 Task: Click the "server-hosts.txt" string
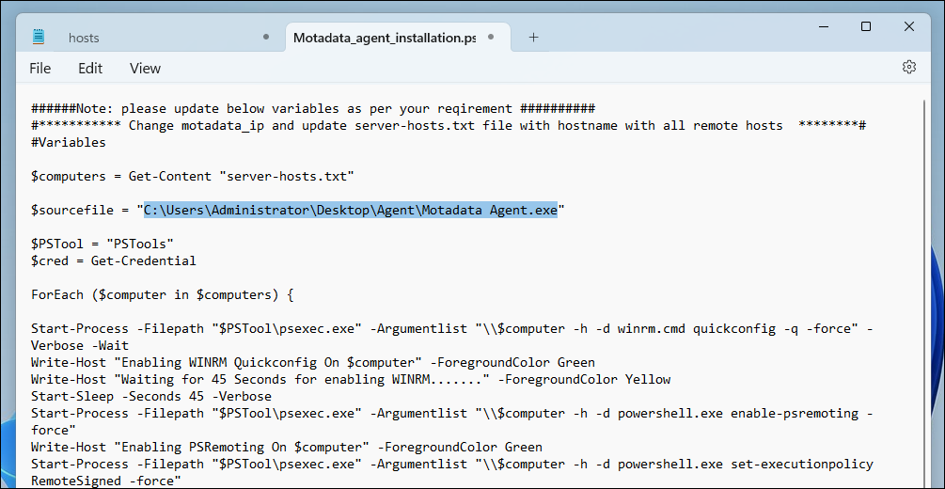coord(287,177)
